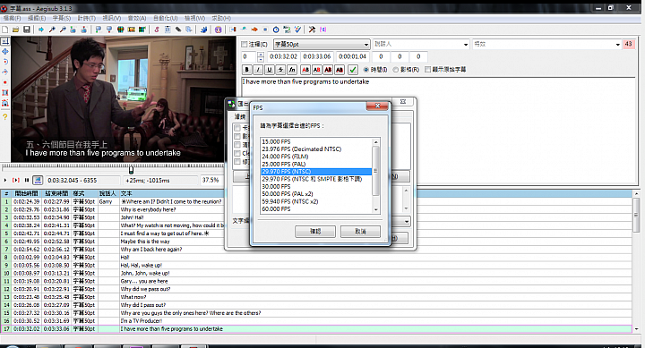Click the confirm (確認) button in FPS dialog
Viewport: 645px width, 348px height.
(x=315, y=232)
